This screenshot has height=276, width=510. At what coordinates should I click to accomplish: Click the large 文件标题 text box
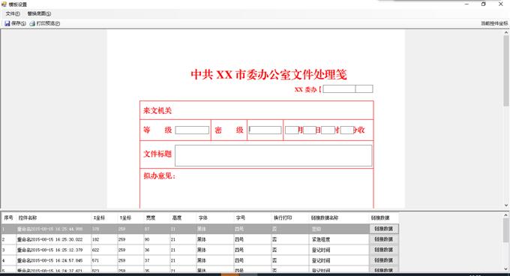pyautogui.click(x=273, y=156)
